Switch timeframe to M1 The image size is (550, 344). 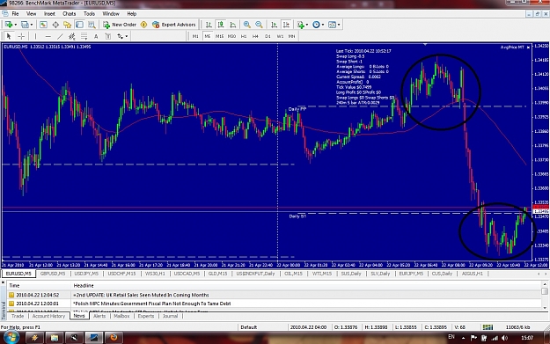tap(195, 36)
